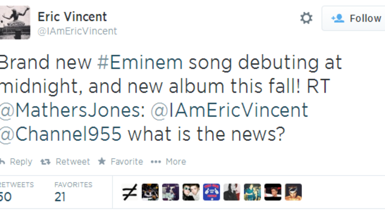The height and width of the screenshot is (216, 385).
Task: Open the headband shirtless man avatar
Action: coord(293,192)
